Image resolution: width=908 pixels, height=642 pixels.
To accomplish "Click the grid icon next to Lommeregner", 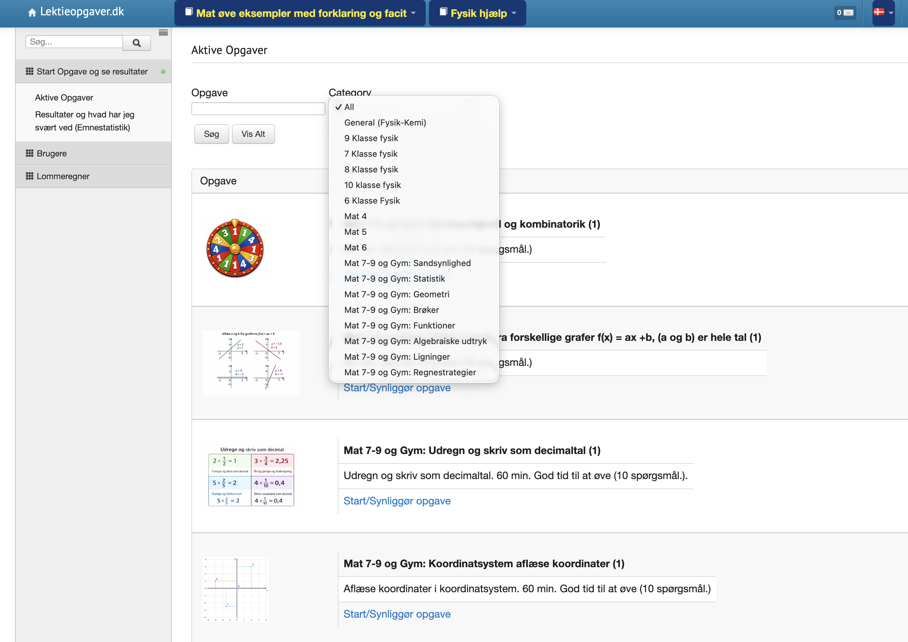I will coord(29,176).
